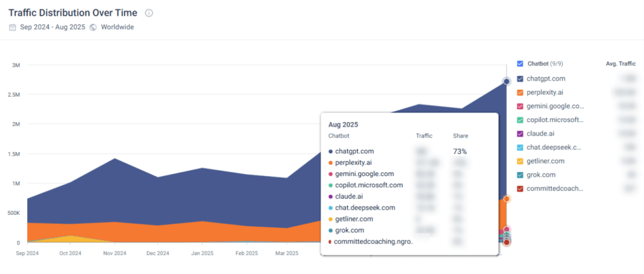The width and height of the screenshot is (644, 274).
Task: Uncheck committedcoaching legend checkbox
Action: tap(519, 189)
